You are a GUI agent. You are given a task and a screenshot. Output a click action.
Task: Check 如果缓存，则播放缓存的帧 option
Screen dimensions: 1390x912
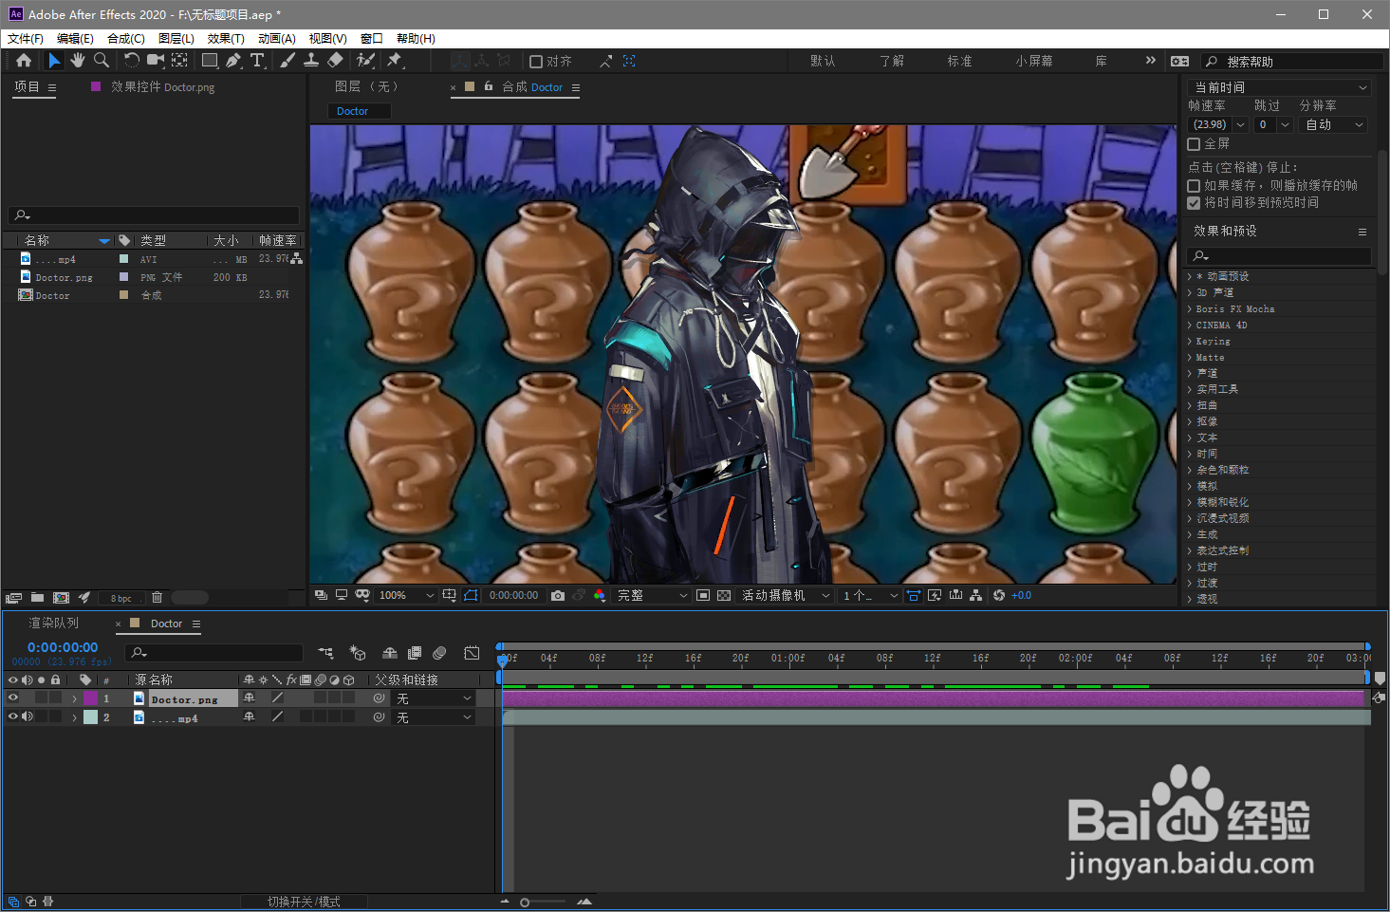(x=1194, y=186)
